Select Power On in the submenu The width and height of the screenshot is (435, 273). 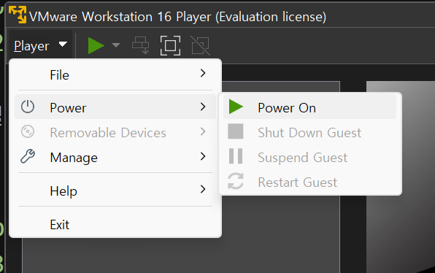tap(310, 107)
